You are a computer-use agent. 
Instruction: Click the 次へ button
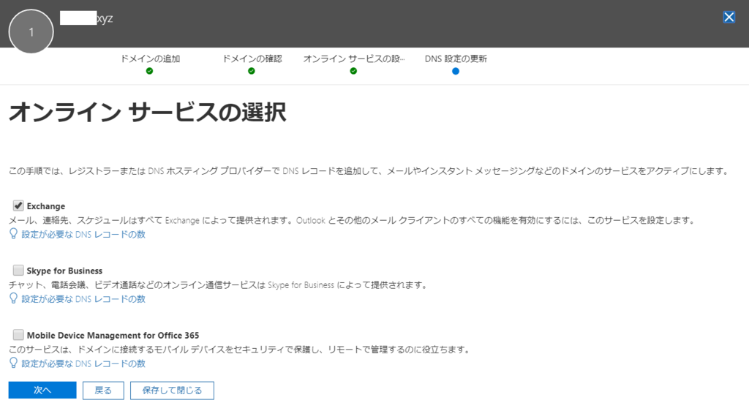[42, 390]
